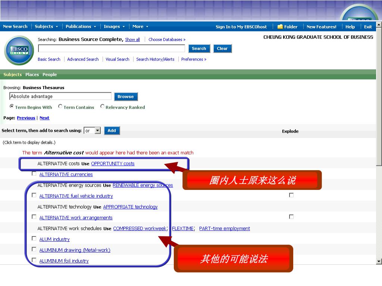This screenshot has height=286, width=382.
Task: Click New Search in the top bar
Action: click(15, 26)
